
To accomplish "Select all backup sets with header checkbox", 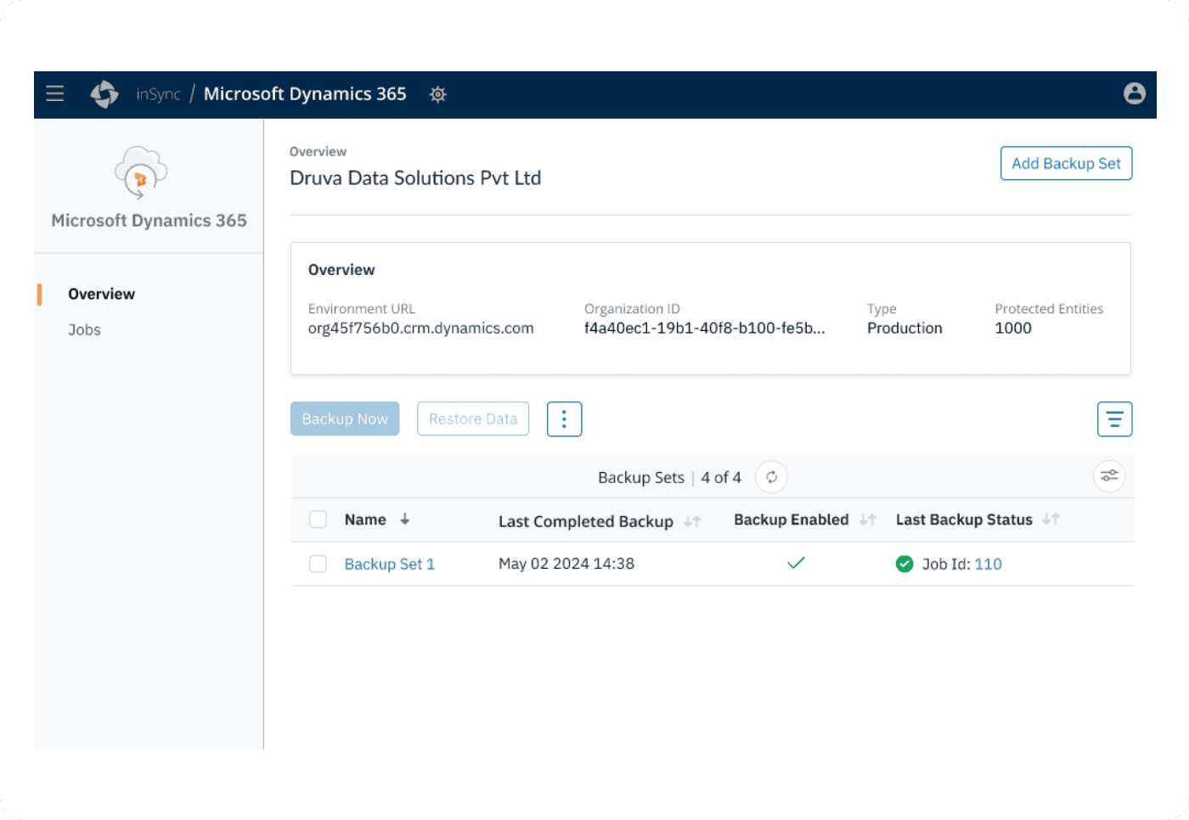I will (318, 520).
